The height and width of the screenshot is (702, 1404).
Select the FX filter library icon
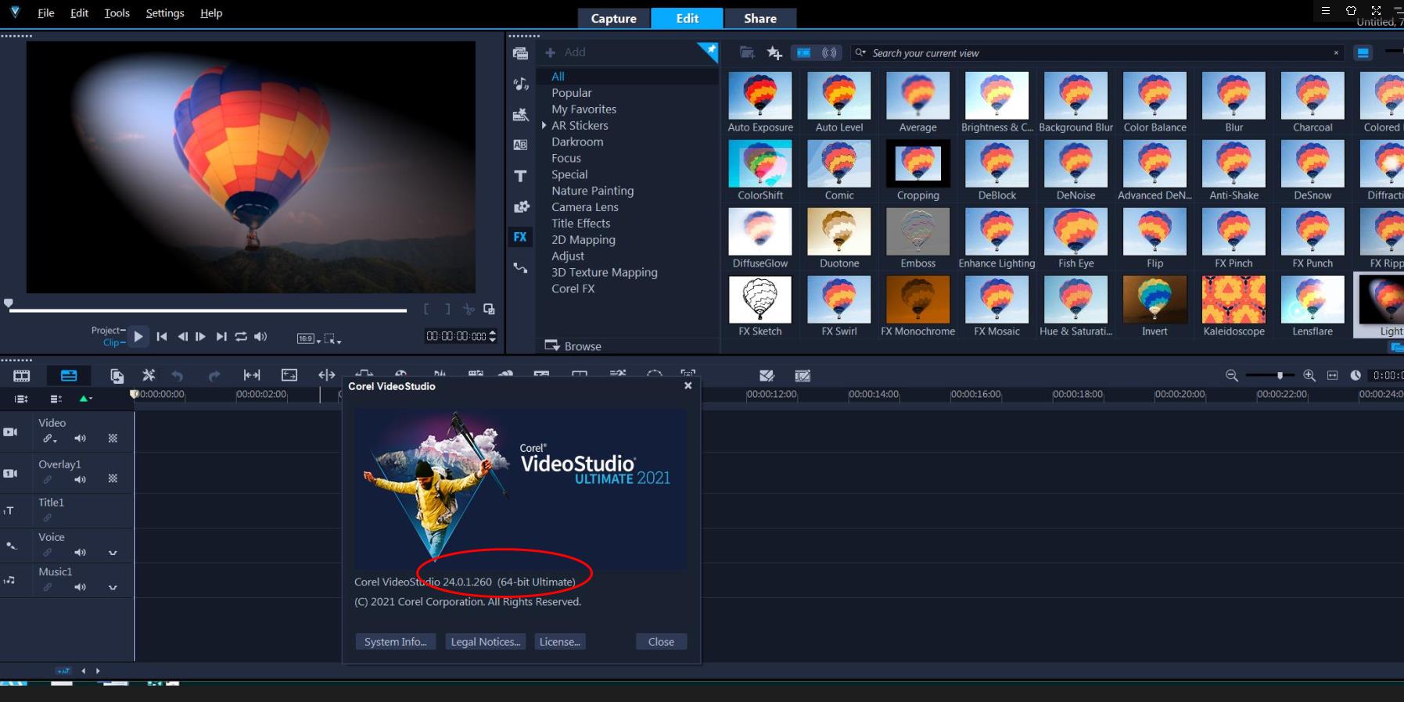click(x=520, y=237)
